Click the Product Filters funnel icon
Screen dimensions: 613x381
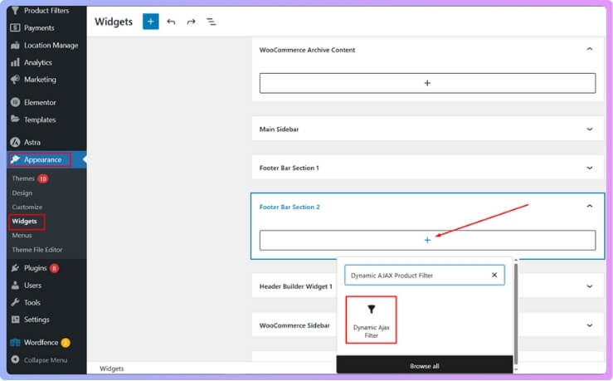tap(15, 11)
